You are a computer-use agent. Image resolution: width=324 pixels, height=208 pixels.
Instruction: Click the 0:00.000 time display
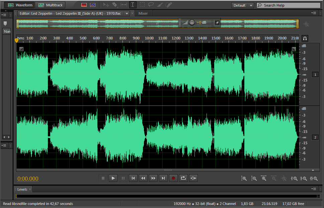[28, 179]
